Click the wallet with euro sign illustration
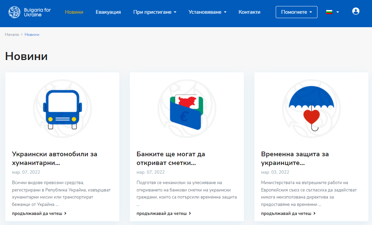Image resolution: width=372 pixels, height=225 pixels. tap(187, 108)
